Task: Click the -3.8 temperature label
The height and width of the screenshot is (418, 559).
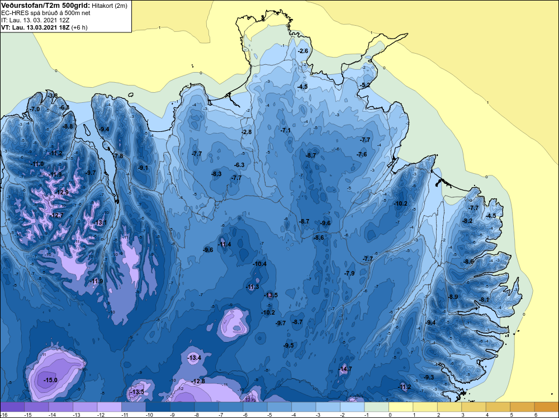Action: tap(53, 96)
